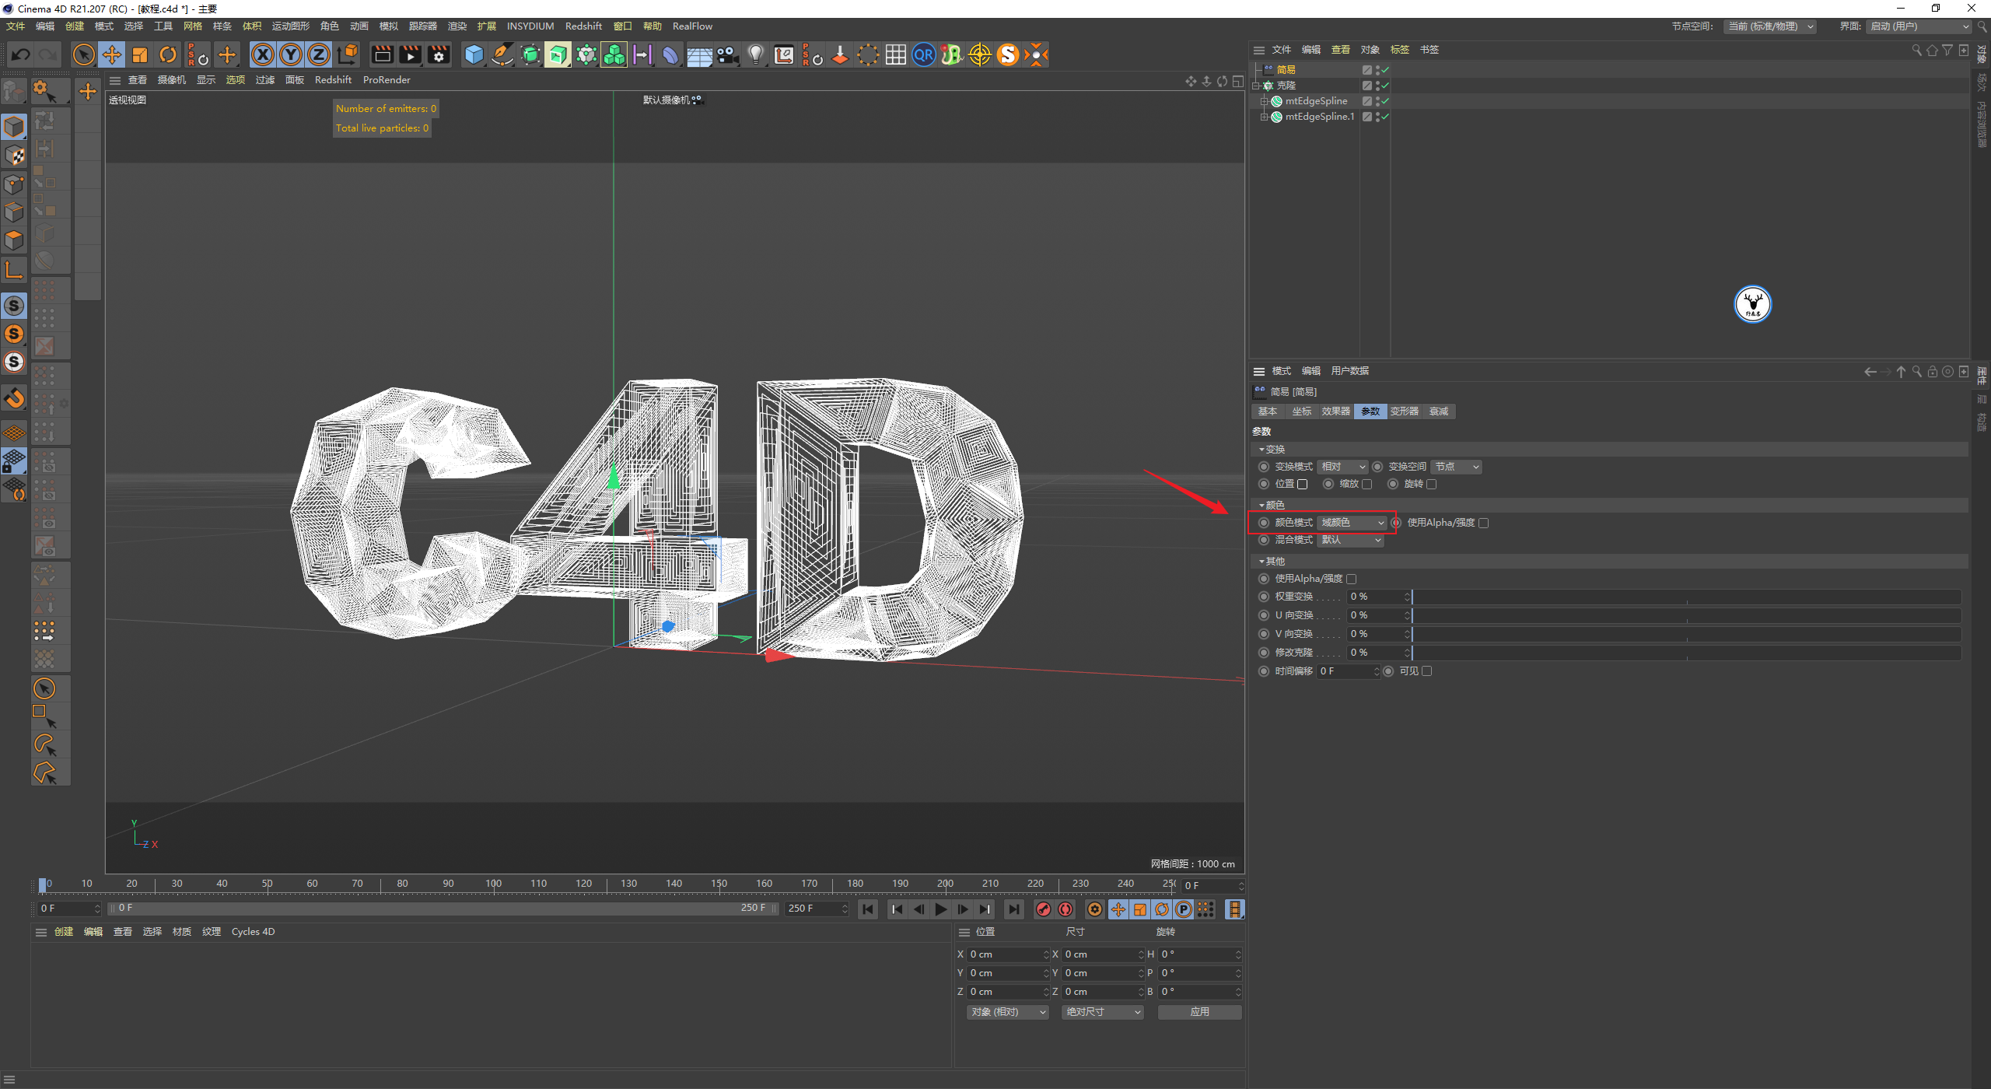The height and width of the screenshot is (1089, 1991).
Task: Open edit render settings icon
Action: [x=439, y=54]
